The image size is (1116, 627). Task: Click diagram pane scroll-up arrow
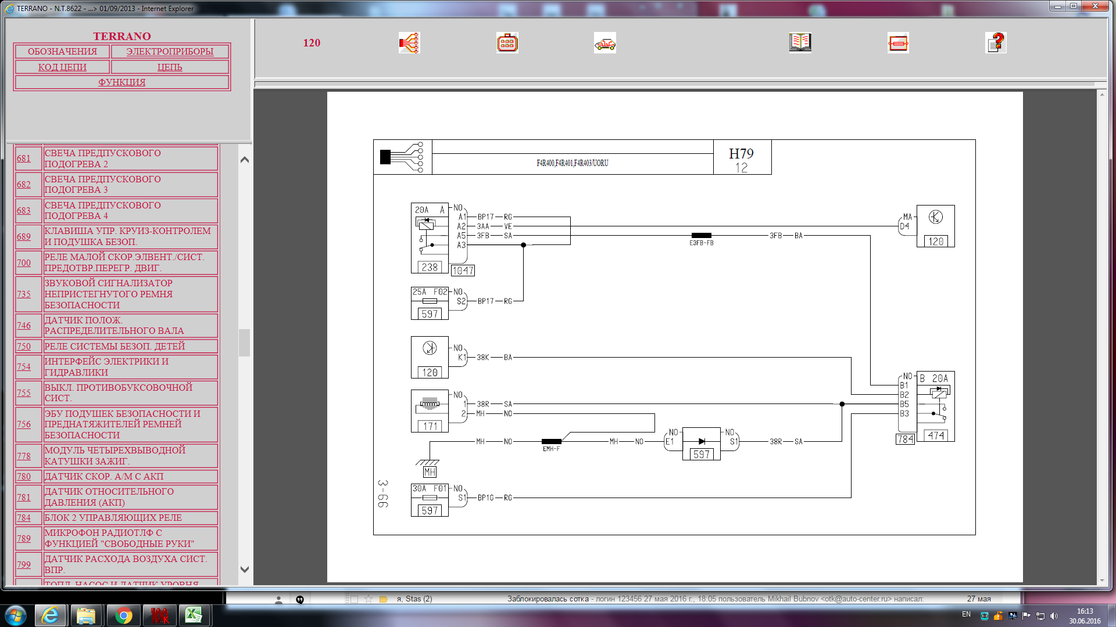point(1102,94)
